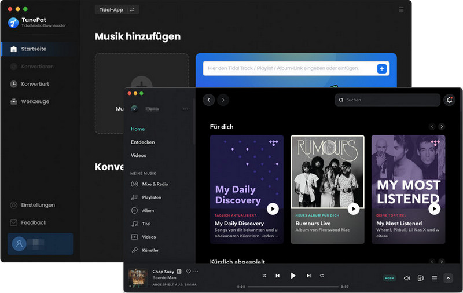Open now-playing track options menu
Viewport: 463px width, 293px height.
(196, 272)
